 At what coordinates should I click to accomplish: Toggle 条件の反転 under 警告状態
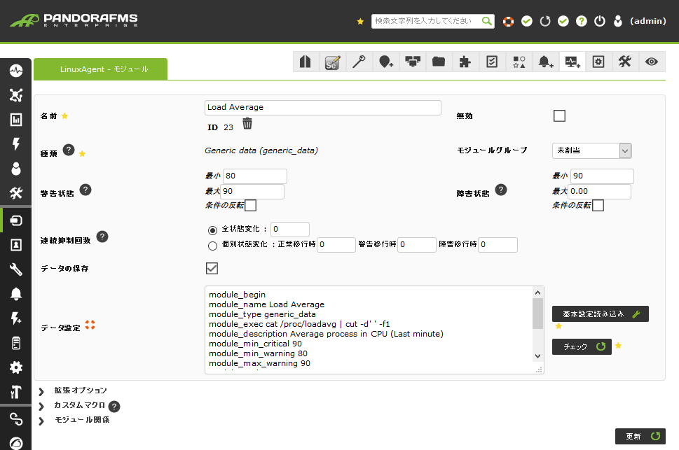click(250, 205)
